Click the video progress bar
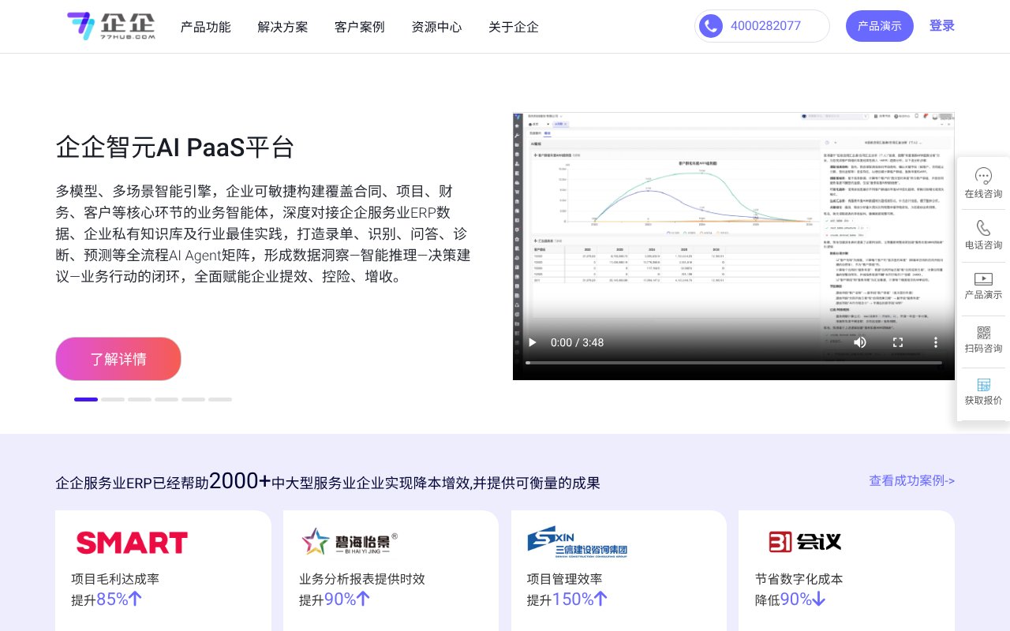 coord(734,363)
